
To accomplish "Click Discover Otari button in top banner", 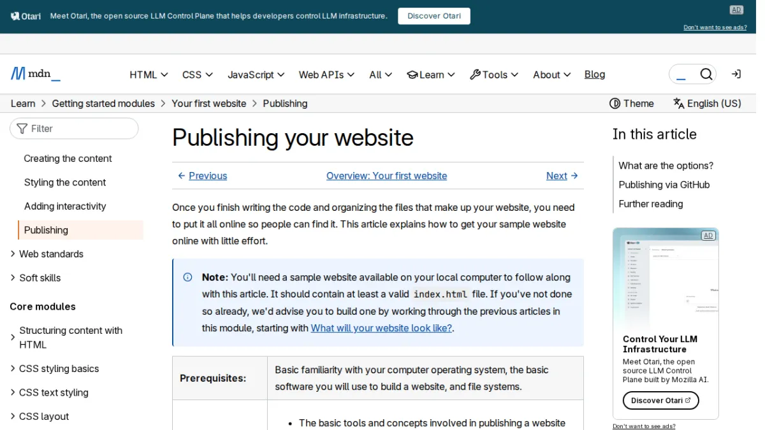I will [x=434, y=16].
